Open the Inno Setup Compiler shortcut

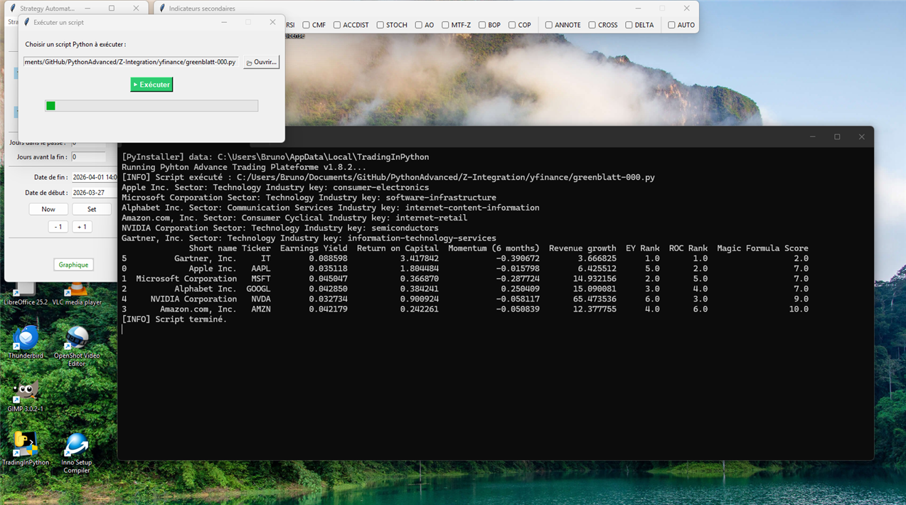76,445
